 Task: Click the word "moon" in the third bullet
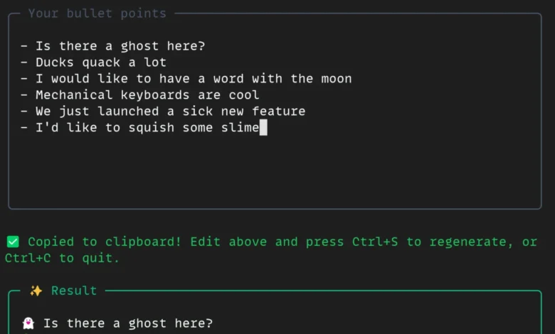click(x=337, y=79)
